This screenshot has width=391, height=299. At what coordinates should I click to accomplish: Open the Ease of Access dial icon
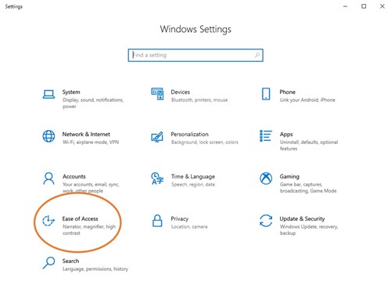[x=48, y=221]
